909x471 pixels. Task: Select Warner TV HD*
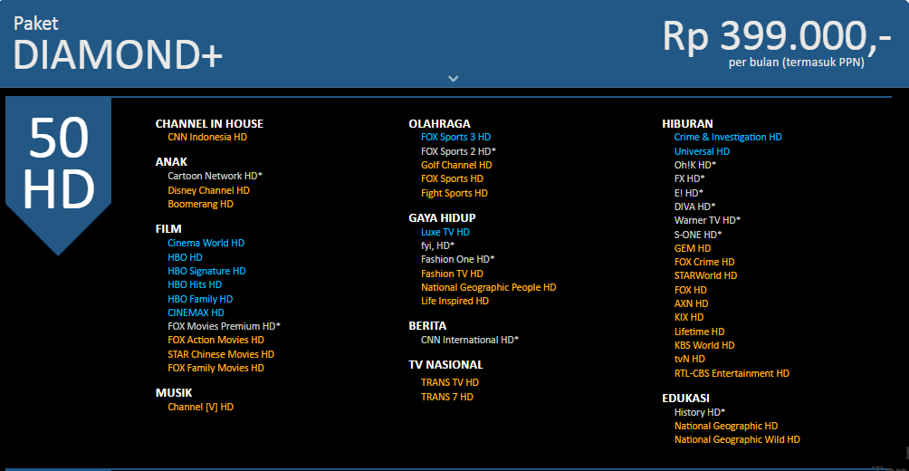click(x=707, y=220)
